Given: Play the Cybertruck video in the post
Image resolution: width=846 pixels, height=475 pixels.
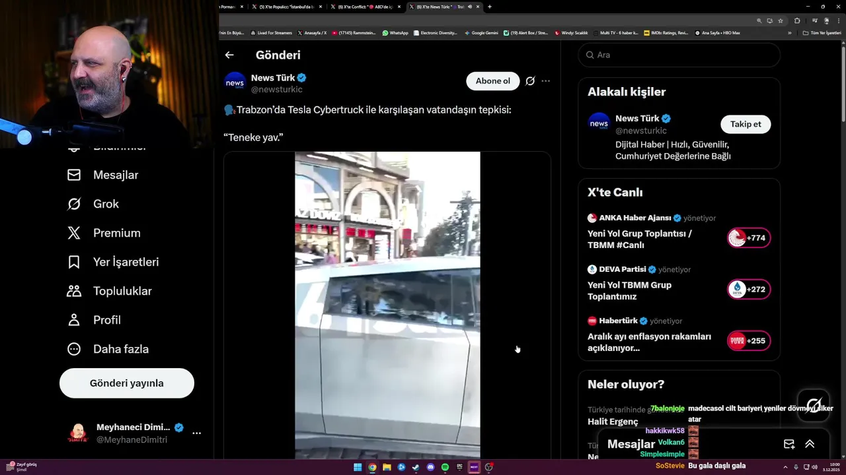Looking at the screenshot, I should (x=387, y=305).
